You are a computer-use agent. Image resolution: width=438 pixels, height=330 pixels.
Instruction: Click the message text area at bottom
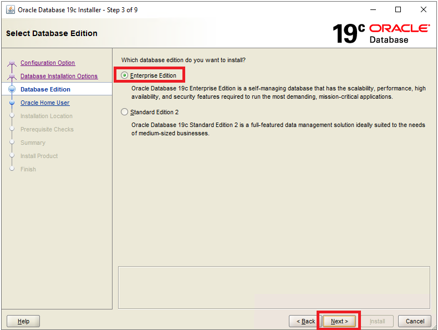point(274,287)
